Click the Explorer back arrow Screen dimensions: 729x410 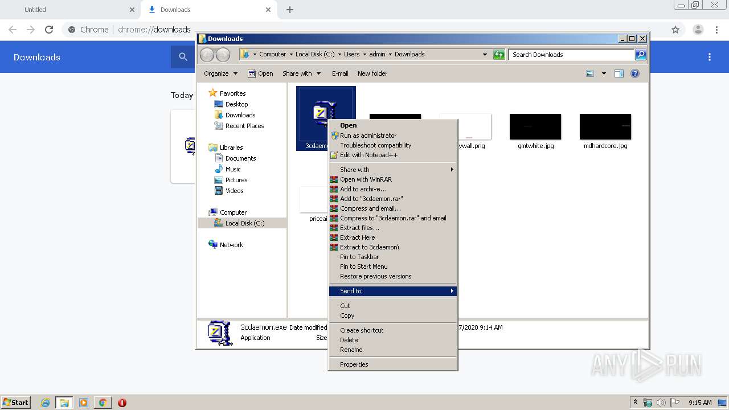[207, 55]
